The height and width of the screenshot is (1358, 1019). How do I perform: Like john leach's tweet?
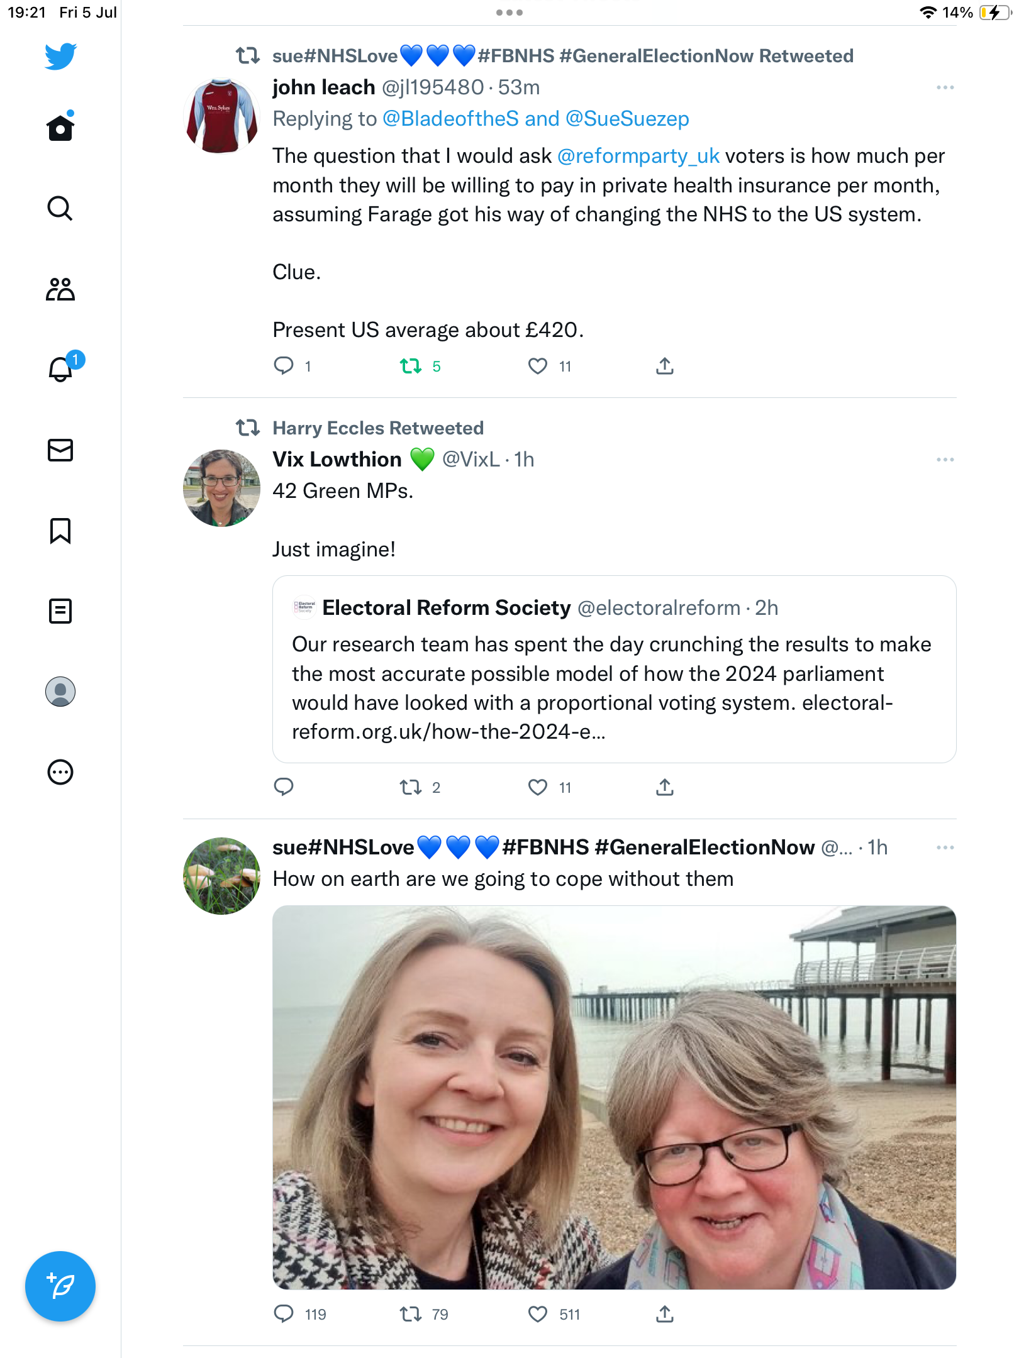pos(538,366)
